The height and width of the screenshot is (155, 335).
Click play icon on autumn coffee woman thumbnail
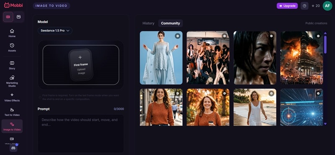(x=224, y=93)
